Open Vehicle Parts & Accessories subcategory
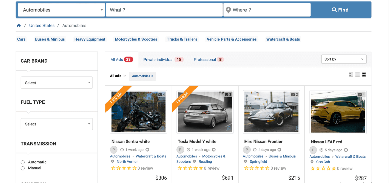Screen dimensions: 389x183 pyautogui.click(x=232, y=39)
